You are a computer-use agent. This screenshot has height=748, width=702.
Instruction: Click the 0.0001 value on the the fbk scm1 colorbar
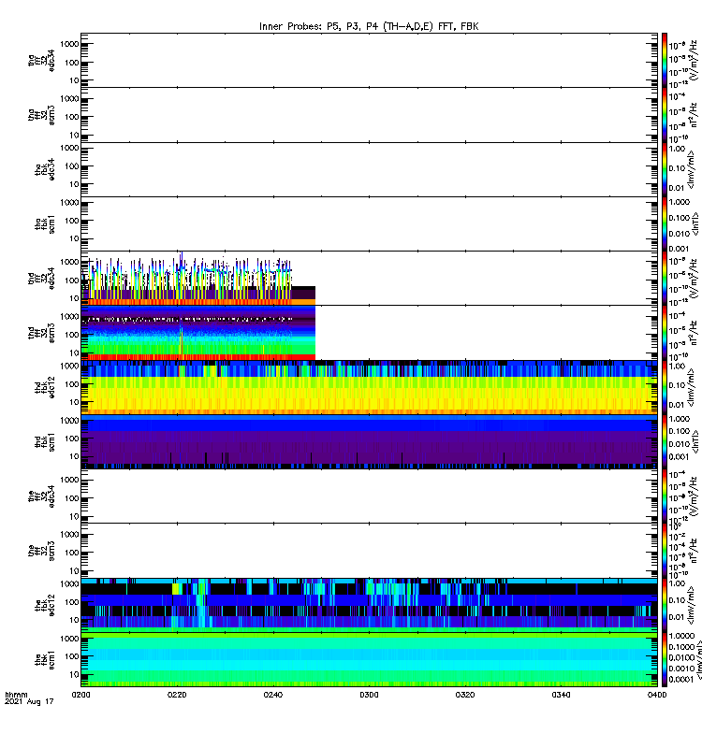point(681,680)
